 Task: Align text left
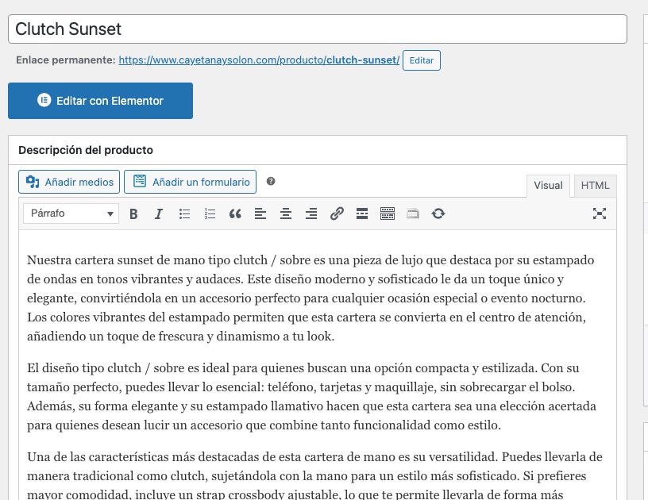point(260,213)
